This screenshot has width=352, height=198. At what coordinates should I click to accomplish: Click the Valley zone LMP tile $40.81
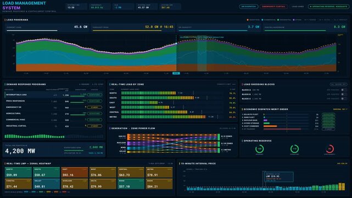46,184
